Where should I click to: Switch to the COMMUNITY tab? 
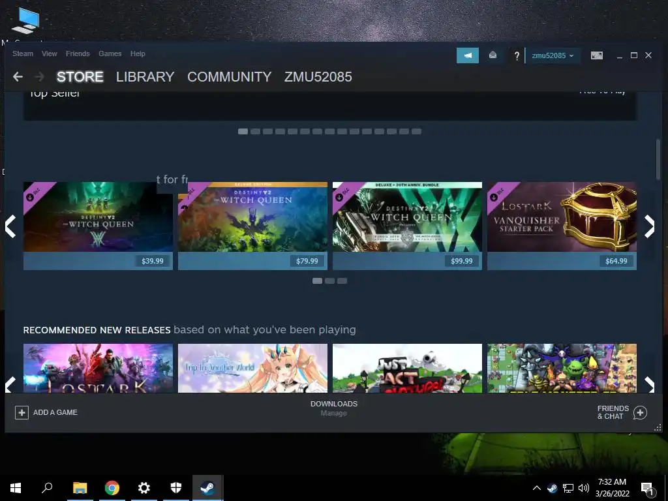(229, 77)
